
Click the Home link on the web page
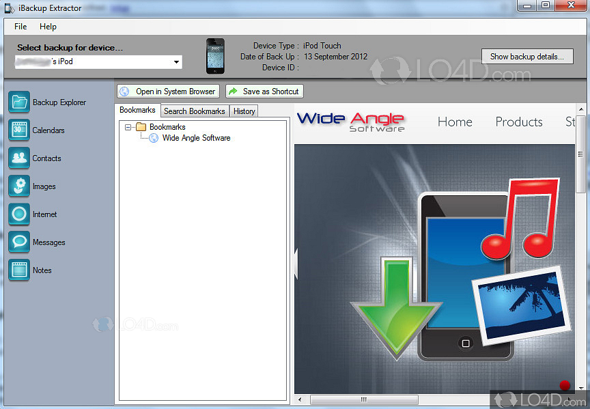[455, 122]
